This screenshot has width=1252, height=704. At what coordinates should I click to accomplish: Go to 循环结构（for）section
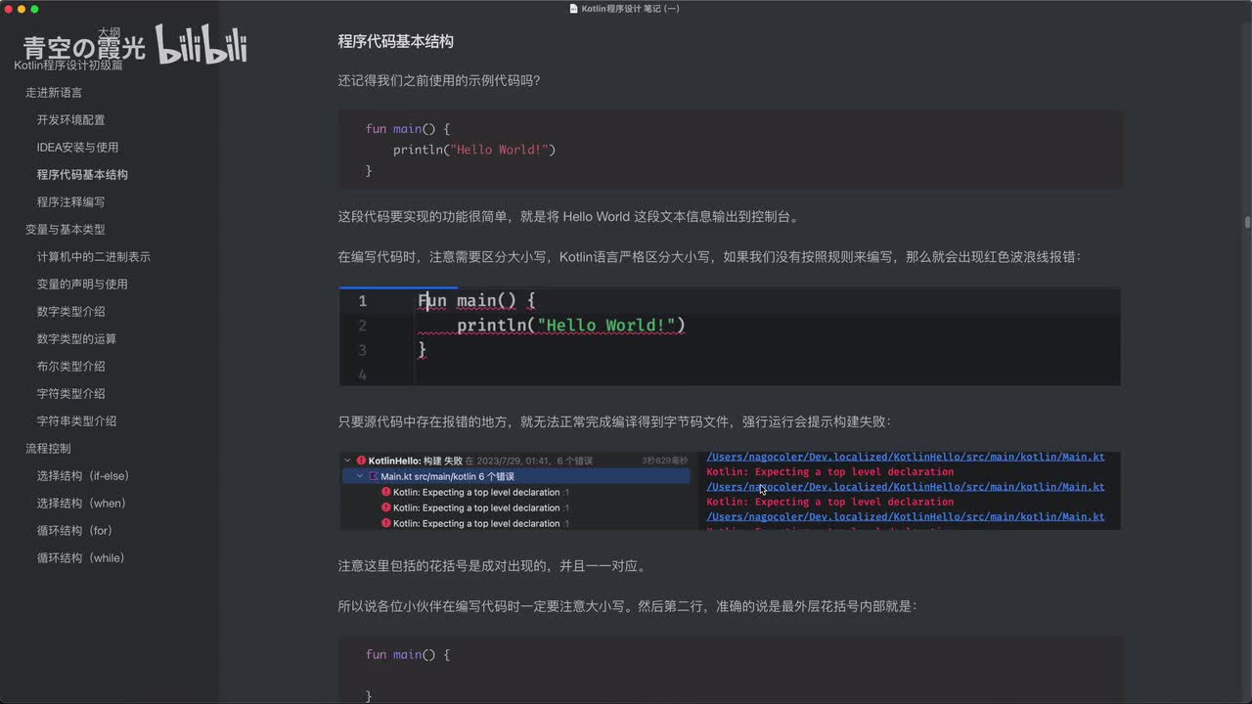coord(74,531)
